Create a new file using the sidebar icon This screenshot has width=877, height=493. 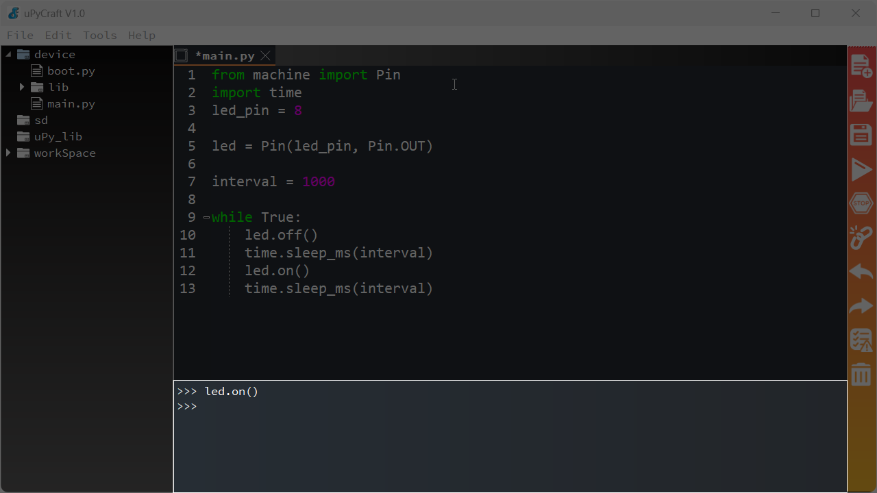click(861, 65)
